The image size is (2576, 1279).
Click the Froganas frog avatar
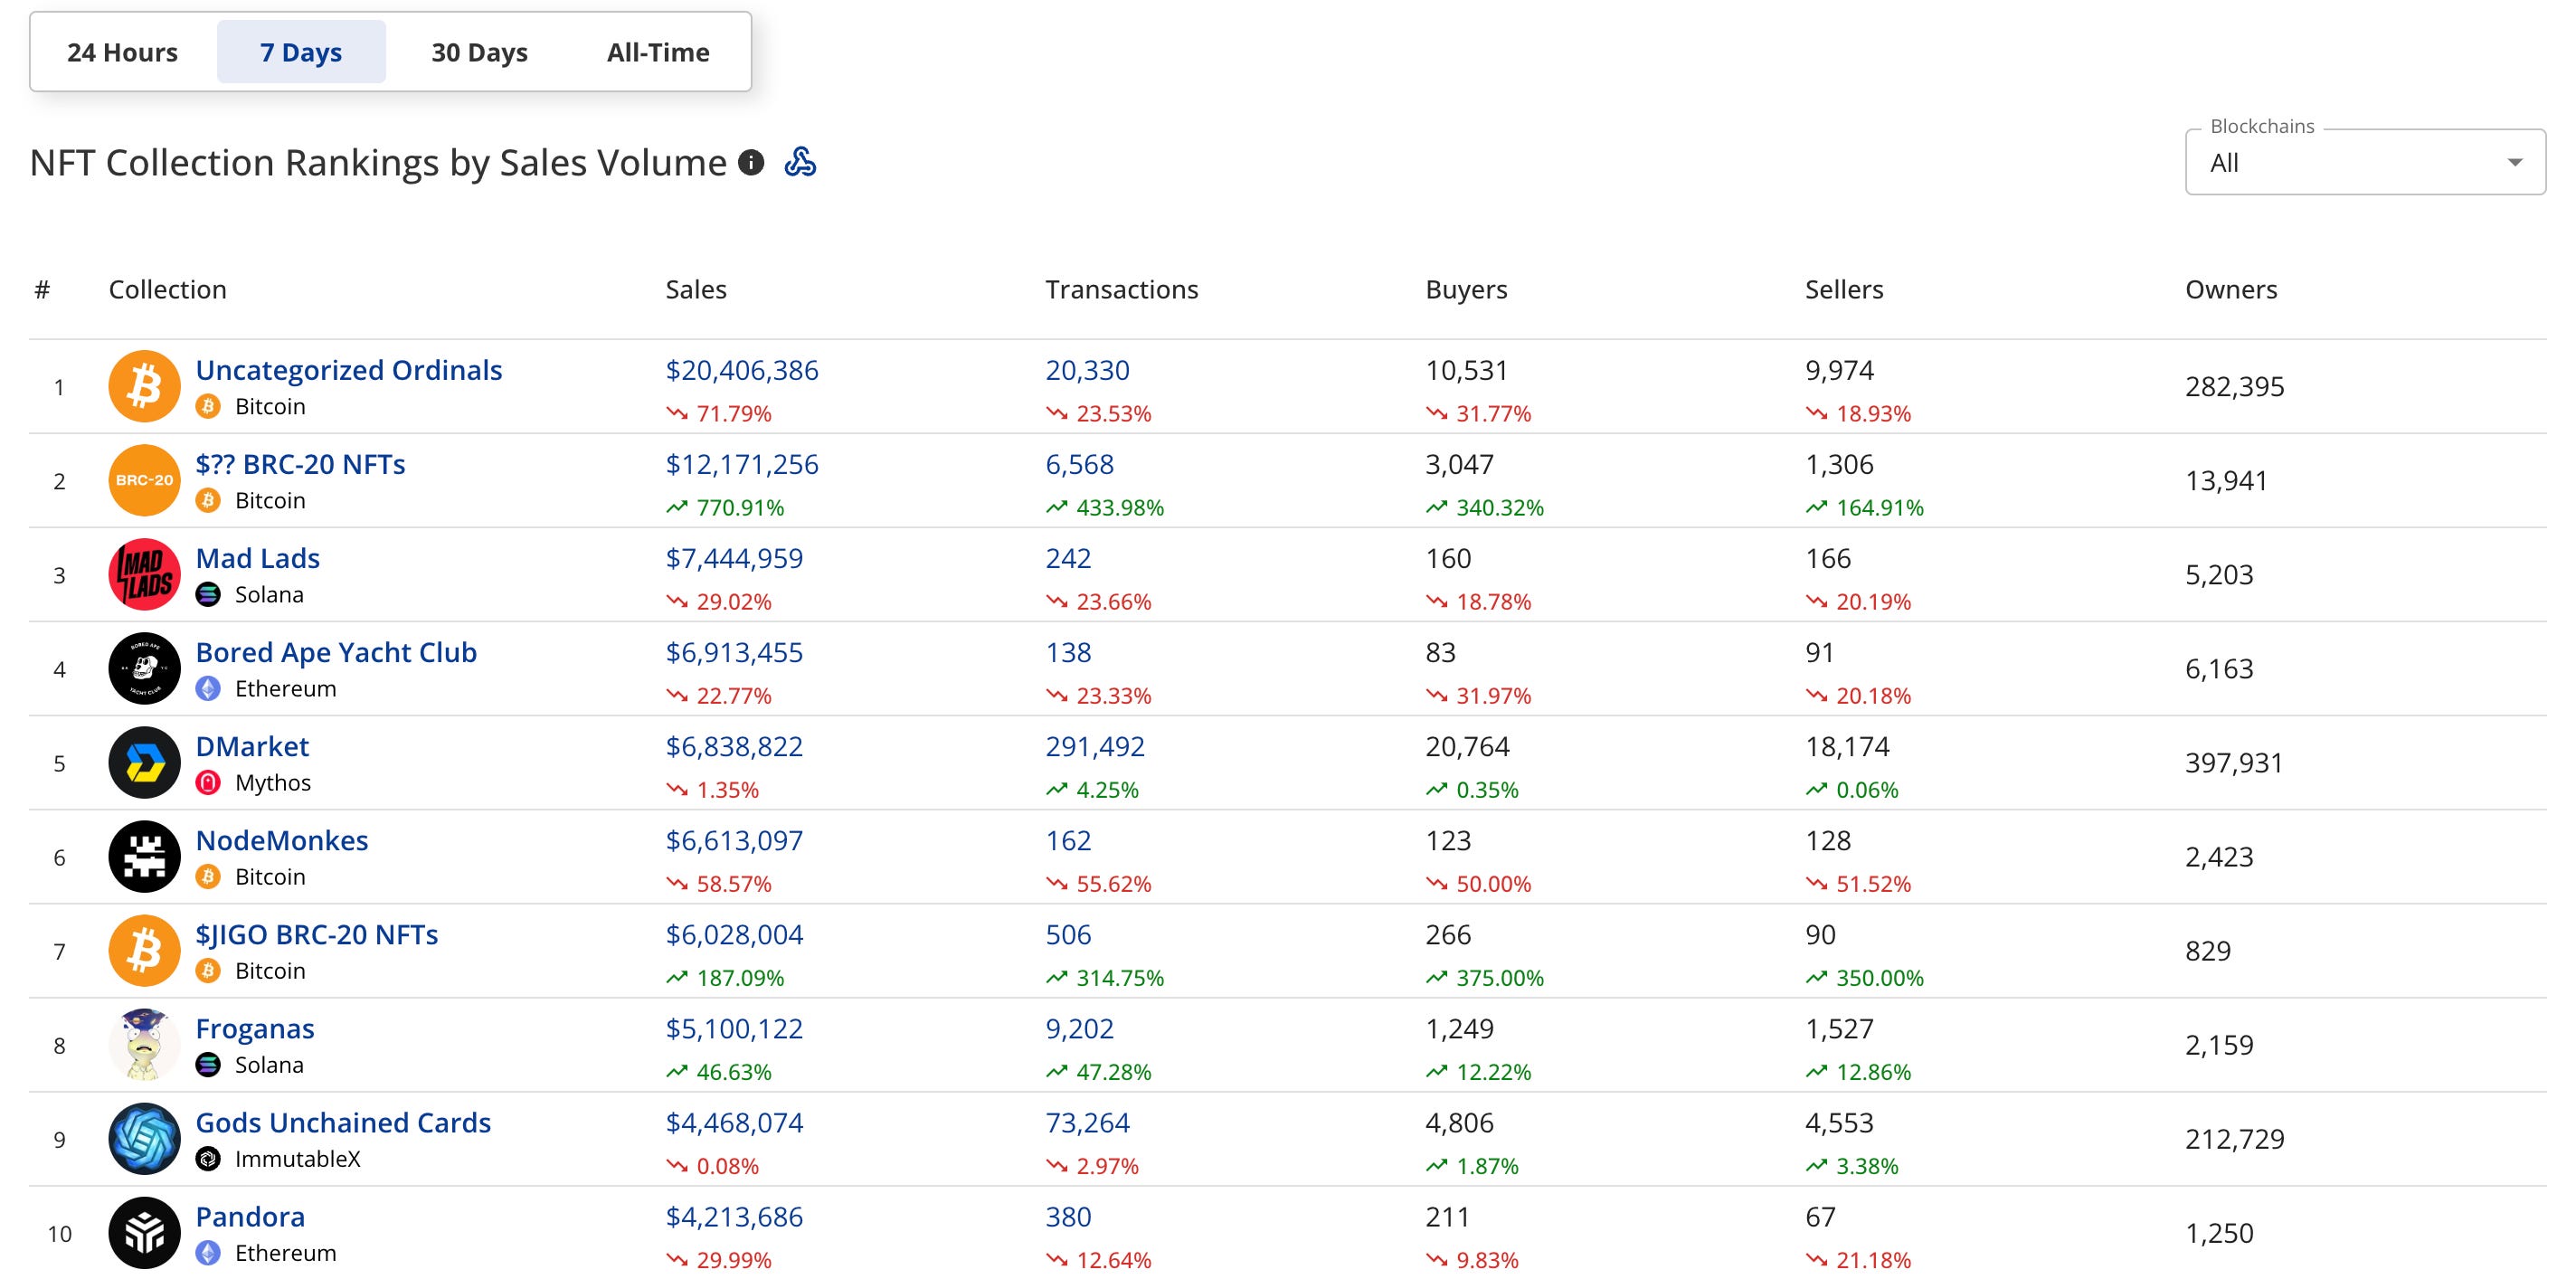coord(144,1045)
